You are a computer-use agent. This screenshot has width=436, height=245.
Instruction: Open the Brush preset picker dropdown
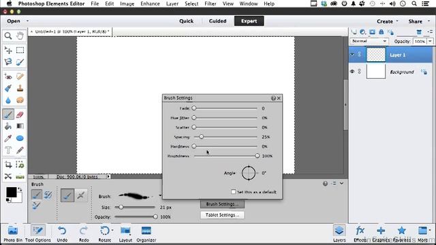pos(160,196)
